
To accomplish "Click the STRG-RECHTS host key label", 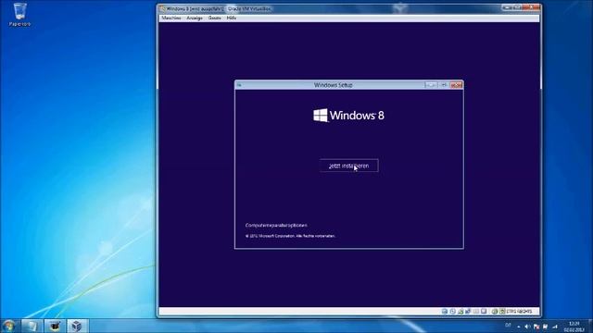I will point(519,312).
